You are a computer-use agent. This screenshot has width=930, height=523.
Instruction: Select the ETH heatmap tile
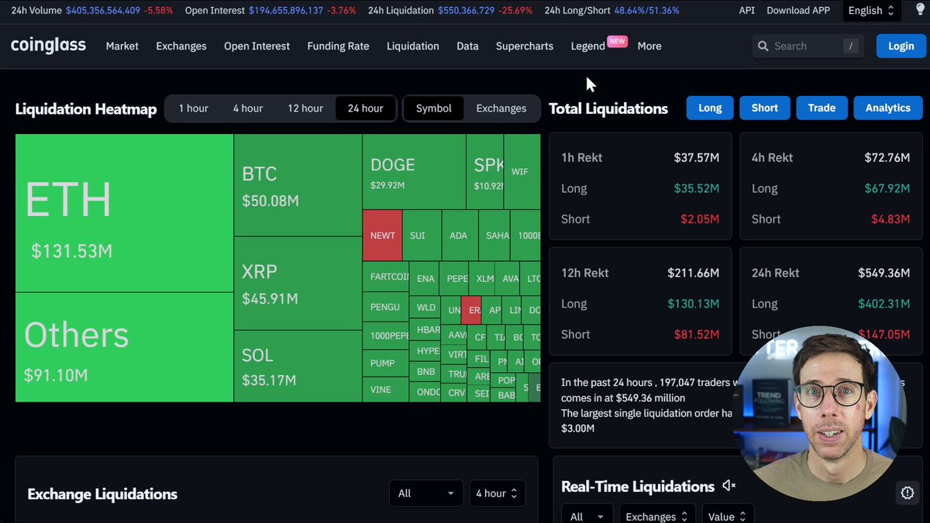124,213
